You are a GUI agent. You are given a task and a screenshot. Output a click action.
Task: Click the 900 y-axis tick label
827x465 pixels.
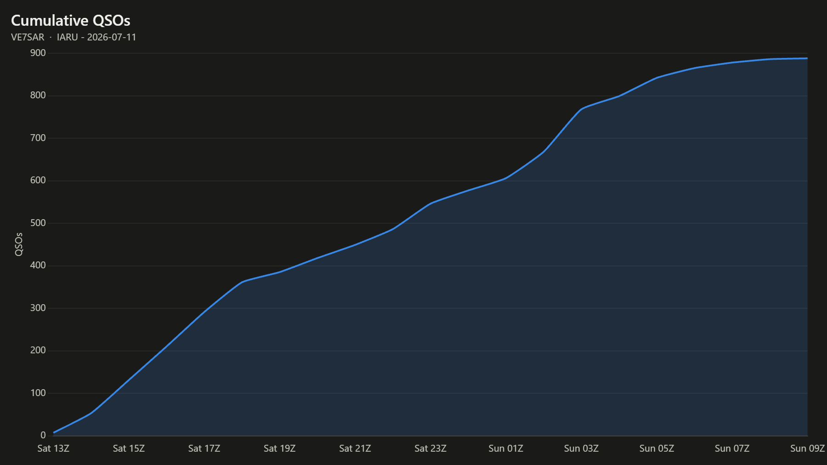coord(38,53)
